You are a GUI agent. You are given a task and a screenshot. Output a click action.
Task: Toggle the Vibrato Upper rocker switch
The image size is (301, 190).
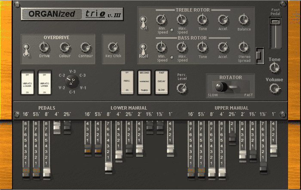pos(45,83)
